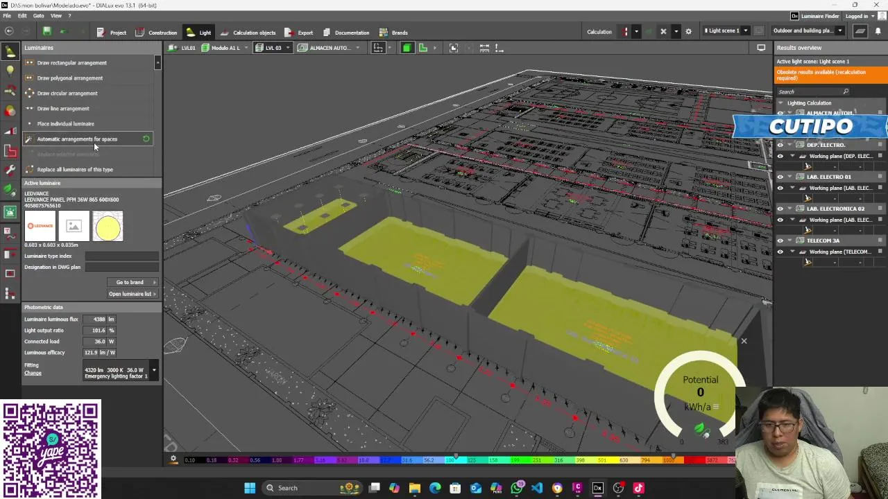The width and height of the screenshot is (888, 499).
Task: Collapse the LAB. ELECTRONICA 02 tree node
Action: pyautogui.click(x=789, y=209)
